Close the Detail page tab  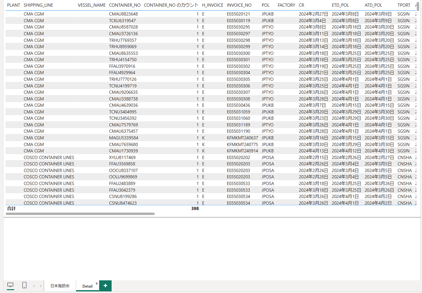coord(97,283)
